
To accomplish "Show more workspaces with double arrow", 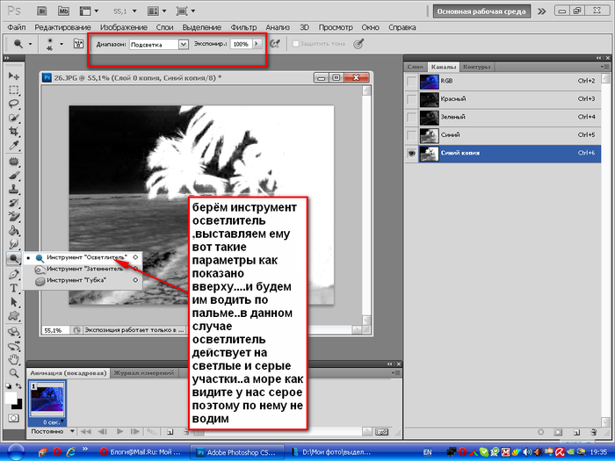I will (542, 11).
